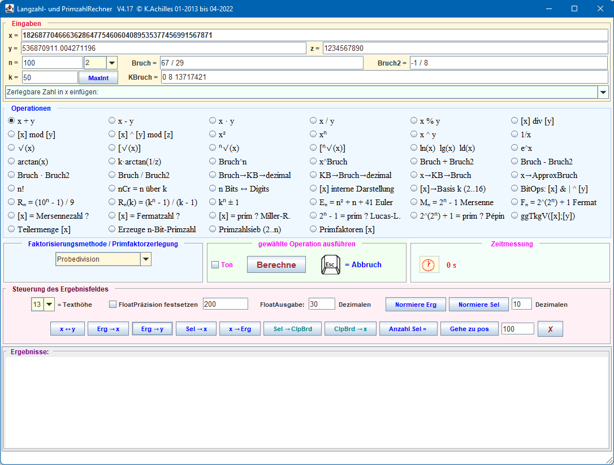This screenshot has width=614, height=465.
Task: Expand Zerlegbare Zahl in x einfügen list
Action: coord(603,92)
